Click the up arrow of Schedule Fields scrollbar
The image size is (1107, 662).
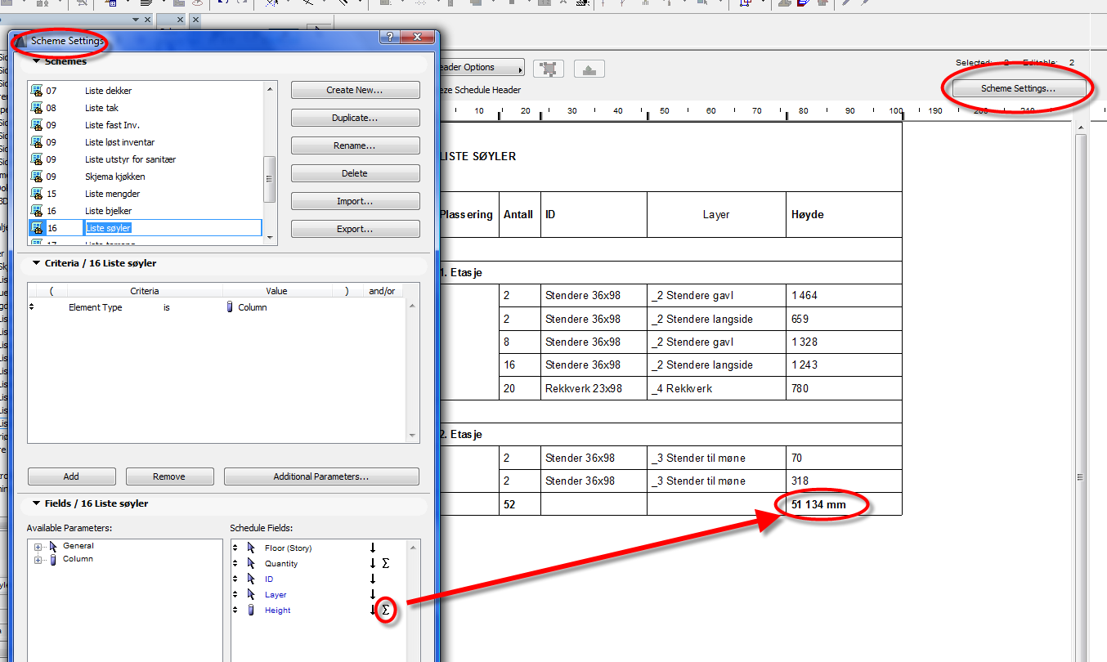pos(414,547)
